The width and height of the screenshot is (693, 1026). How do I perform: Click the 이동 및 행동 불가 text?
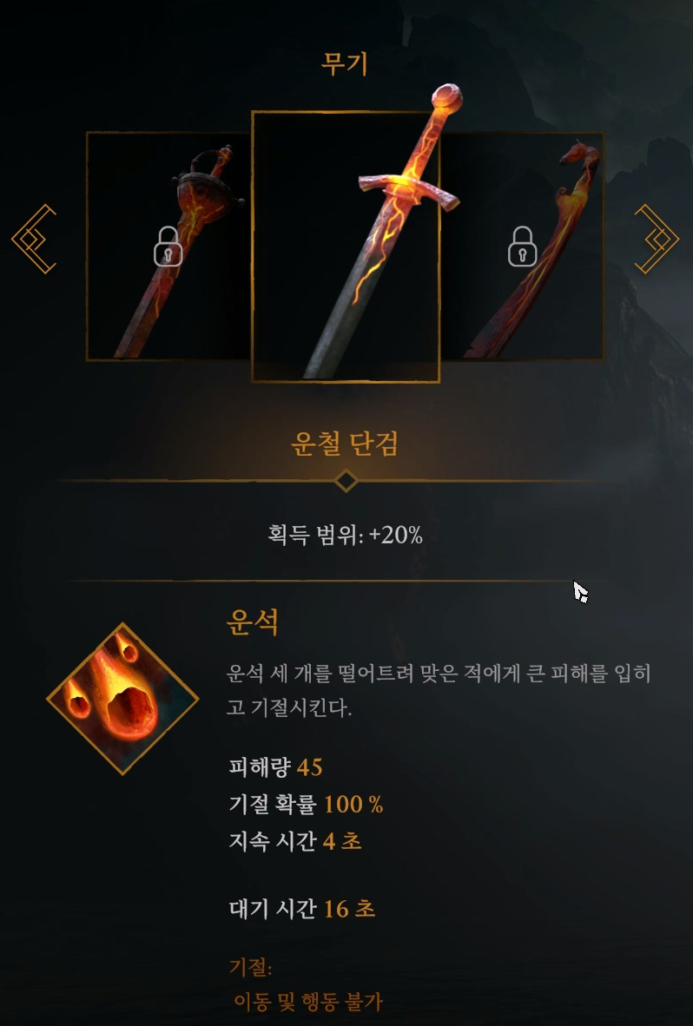[x=308, y=1001]
